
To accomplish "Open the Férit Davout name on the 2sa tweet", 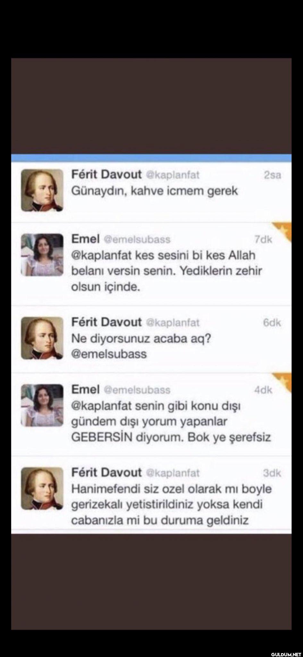I will click(106, 174).
